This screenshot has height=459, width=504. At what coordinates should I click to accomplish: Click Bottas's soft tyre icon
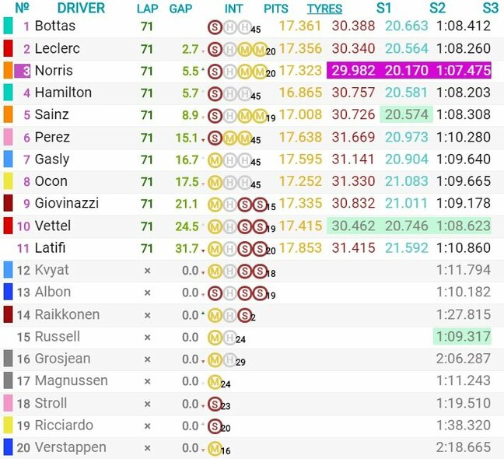point(215,26)
